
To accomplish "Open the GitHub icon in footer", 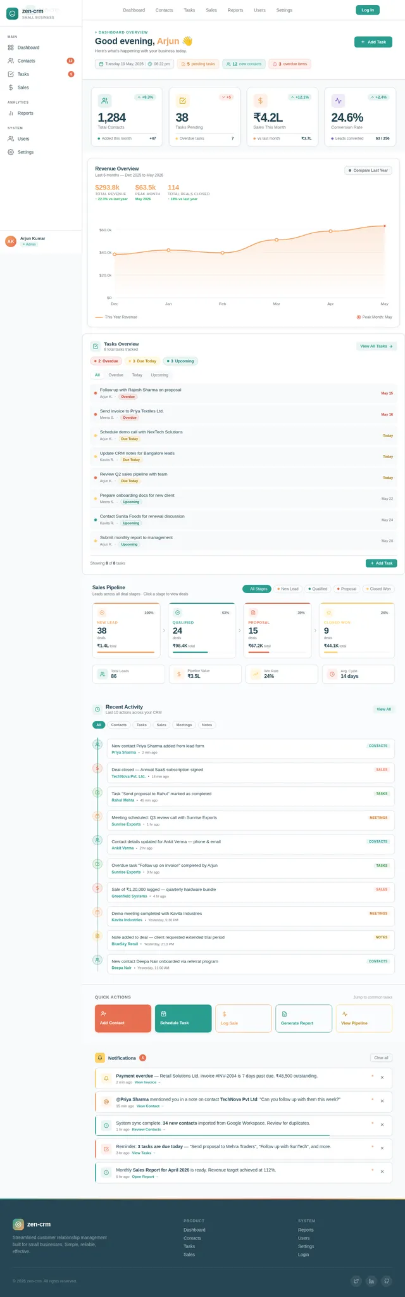I will click(387, 1281).
